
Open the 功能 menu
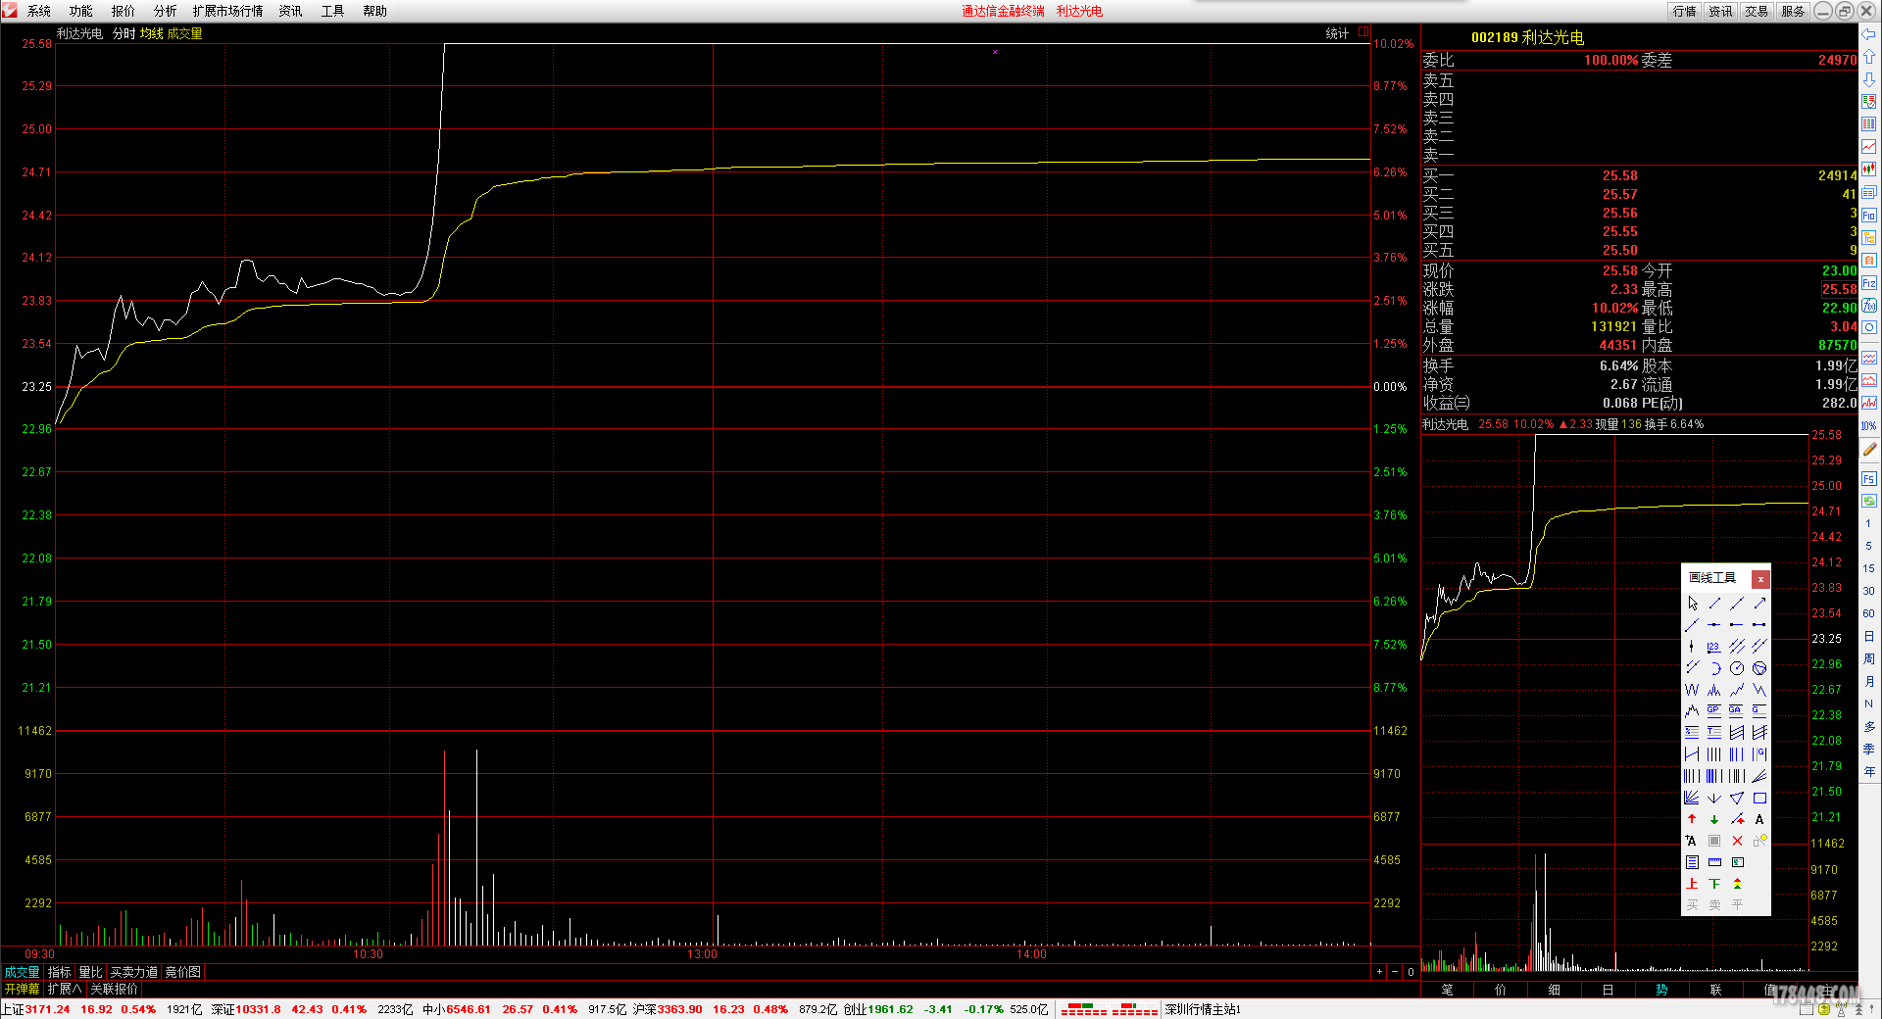point(80,11)
